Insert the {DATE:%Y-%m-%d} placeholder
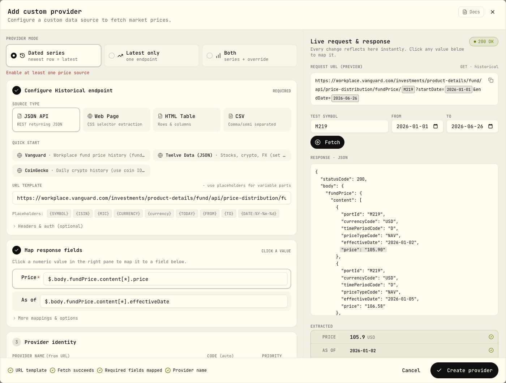The image size is (506, 383). pos(259,214)
